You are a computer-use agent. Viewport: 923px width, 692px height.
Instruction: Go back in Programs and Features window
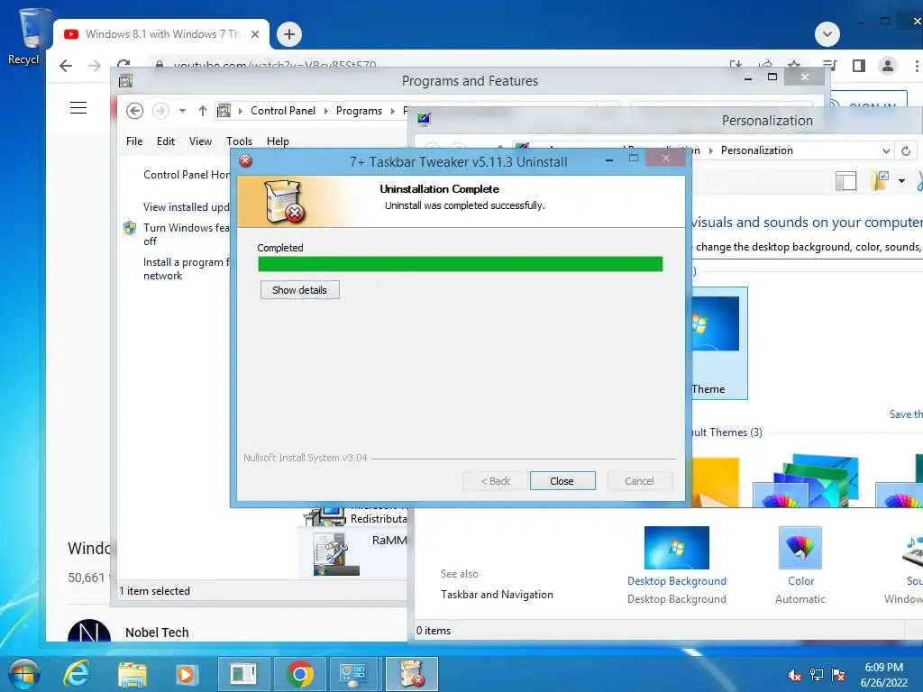coord(135,111)
